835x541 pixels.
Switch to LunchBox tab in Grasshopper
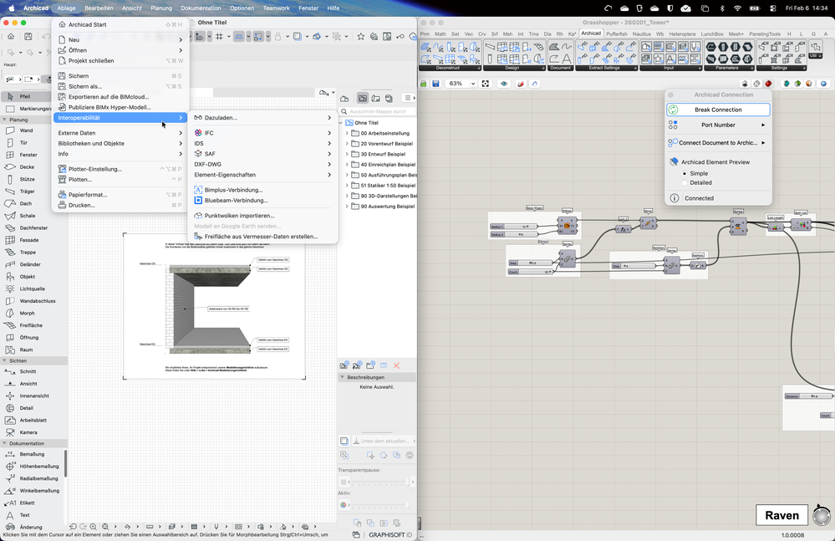(x=712, y=33)
